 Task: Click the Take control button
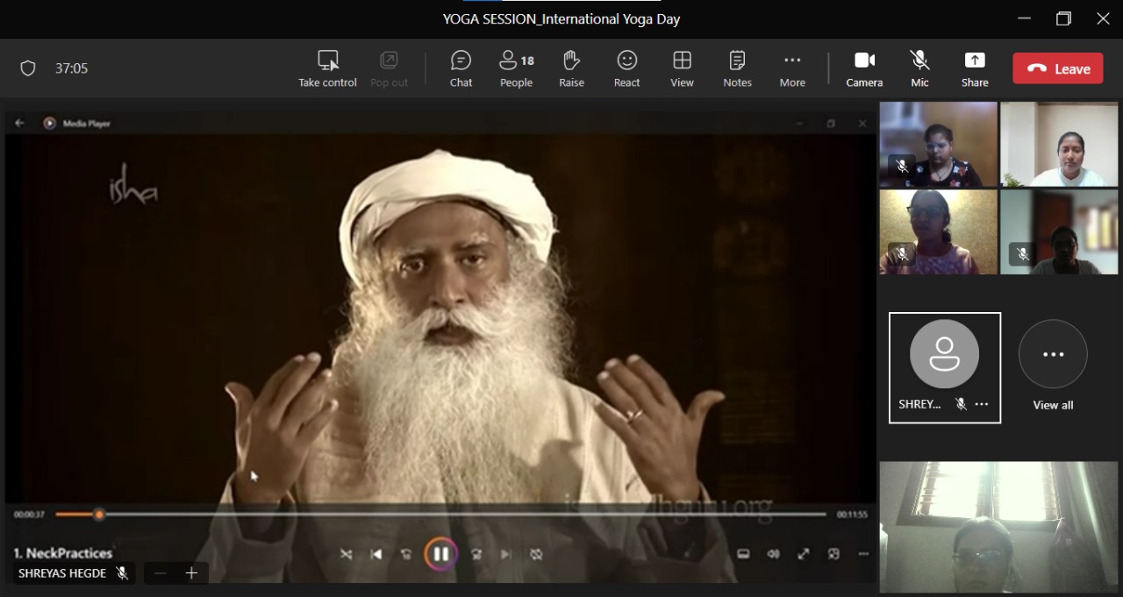click(327, 68)
